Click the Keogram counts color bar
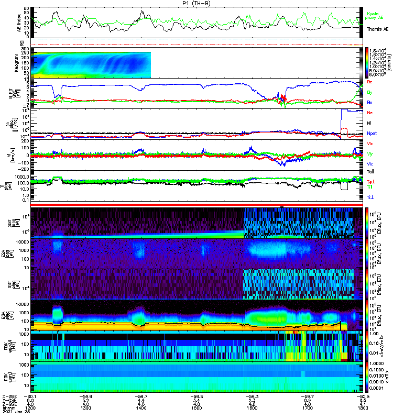 click(367, 63)
